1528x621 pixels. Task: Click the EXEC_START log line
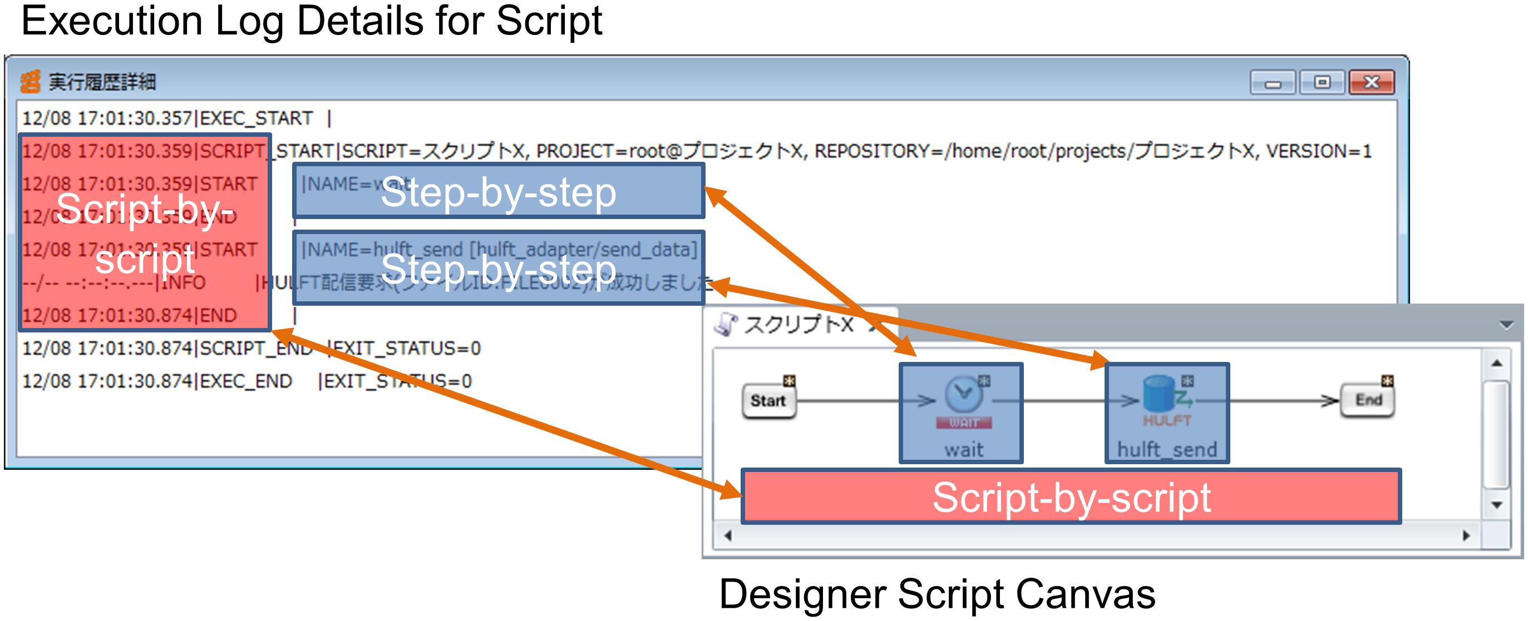pos(177,118)
